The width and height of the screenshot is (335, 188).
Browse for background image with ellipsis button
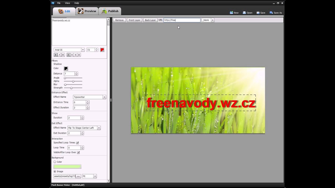[78, 176]
